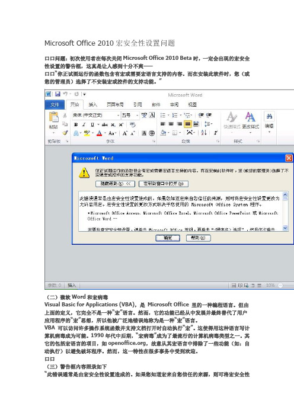Click the Clear Formatting eraser icon

point(132,124)
